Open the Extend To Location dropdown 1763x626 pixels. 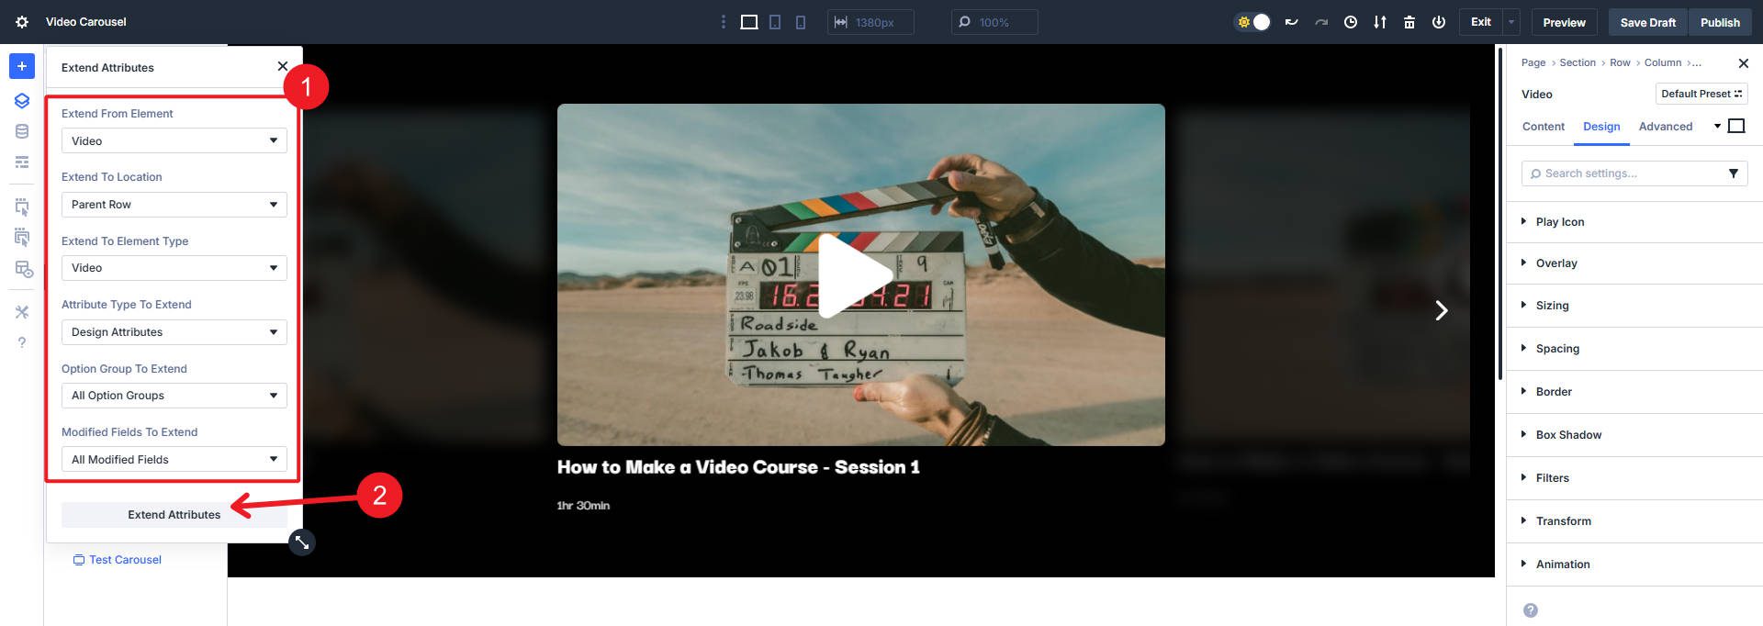174,205
